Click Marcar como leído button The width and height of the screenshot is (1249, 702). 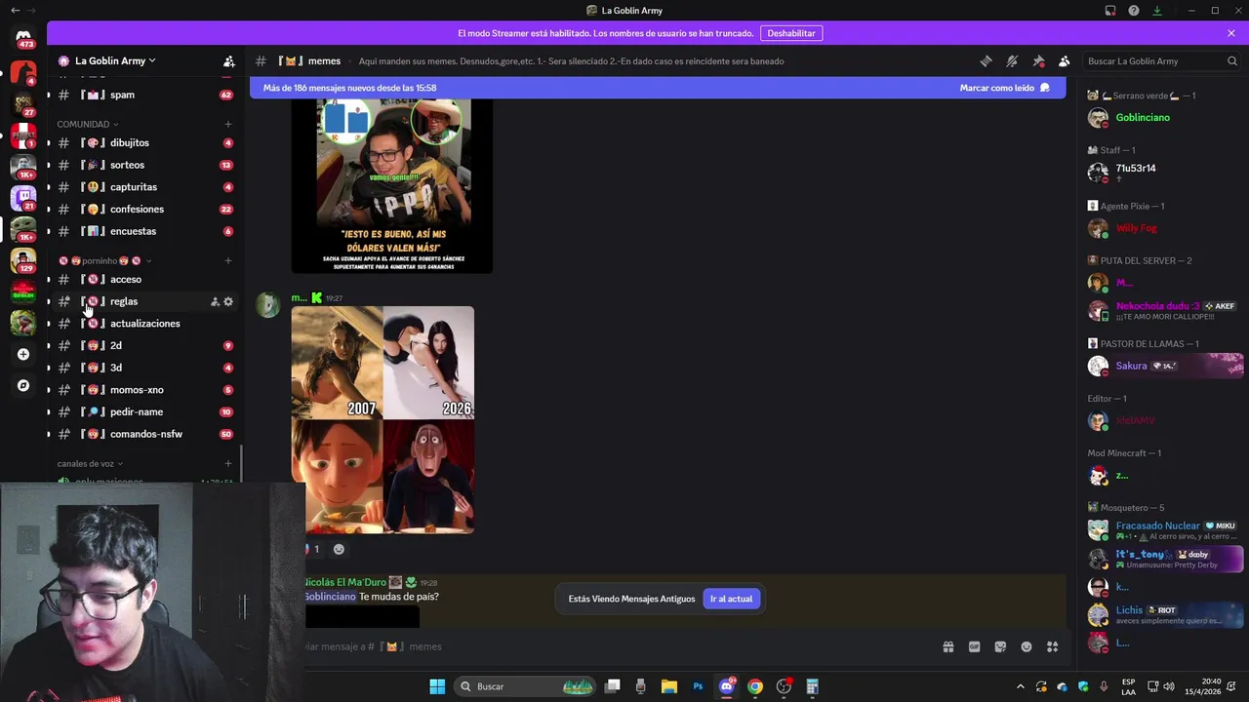point(1005,88)
